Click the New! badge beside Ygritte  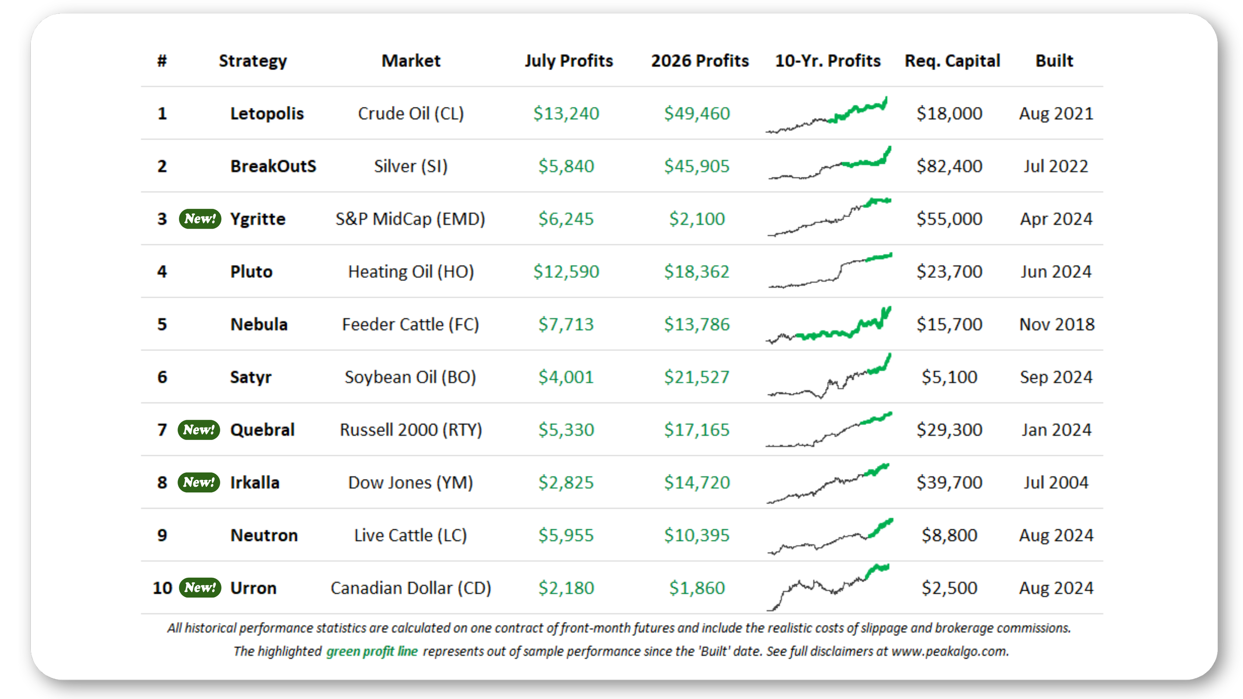click(x=200, y=219)
